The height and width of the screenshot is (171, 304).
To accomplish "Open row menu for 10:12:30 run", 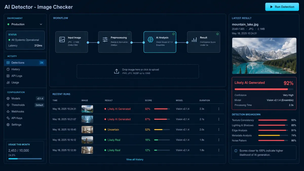I will coord(219,150).
